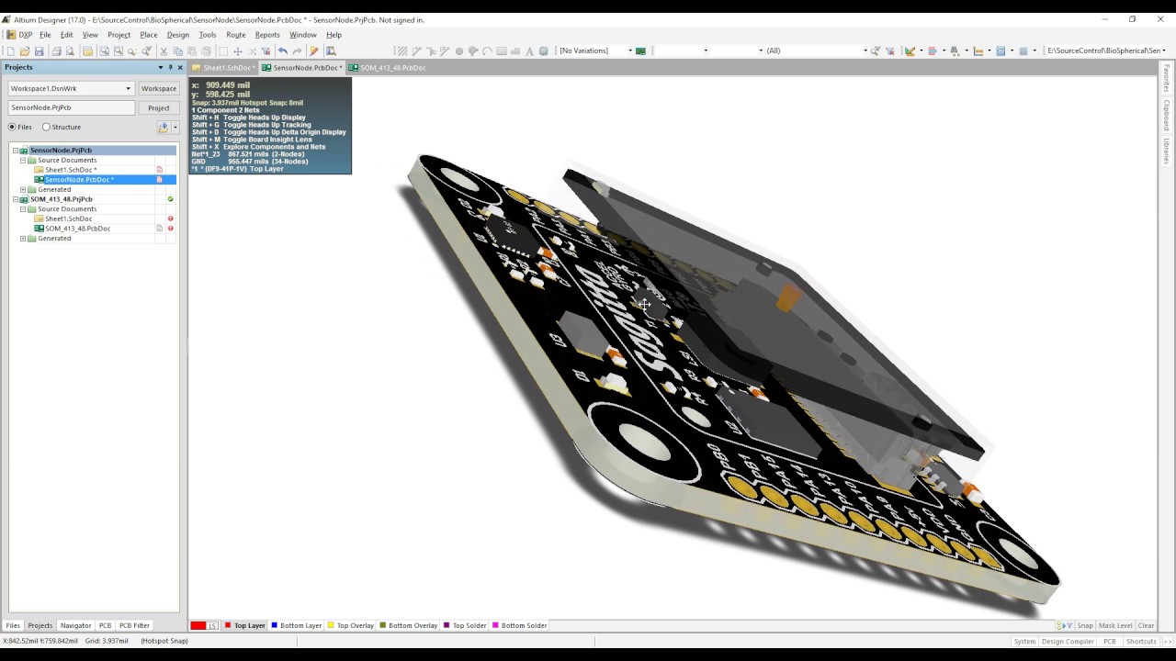Select the Files radio button
This screenshot has width=1176, height=661.
pyautogui.click(x=13, y=127)
